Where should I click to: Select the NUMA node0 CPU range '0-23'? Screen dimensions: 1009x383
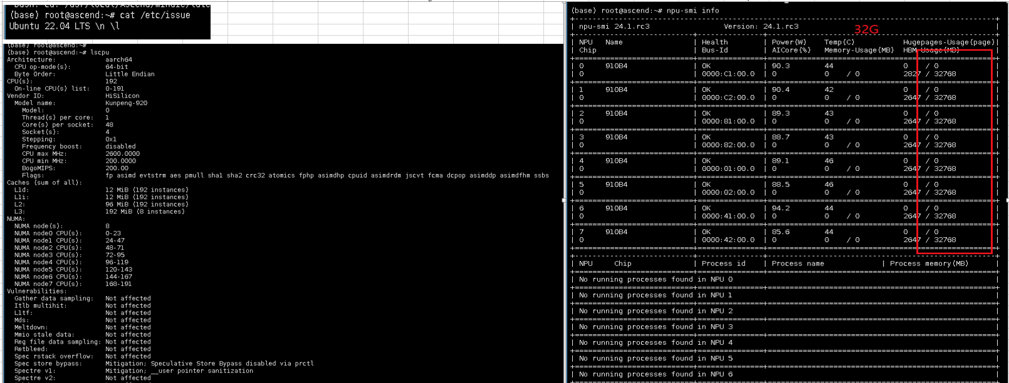[113, 233]
